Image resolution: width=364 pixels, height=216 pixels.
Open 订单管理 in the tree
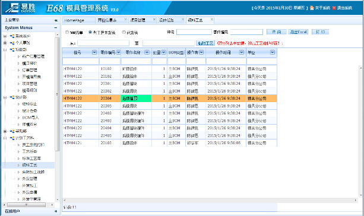pos(30,70)
